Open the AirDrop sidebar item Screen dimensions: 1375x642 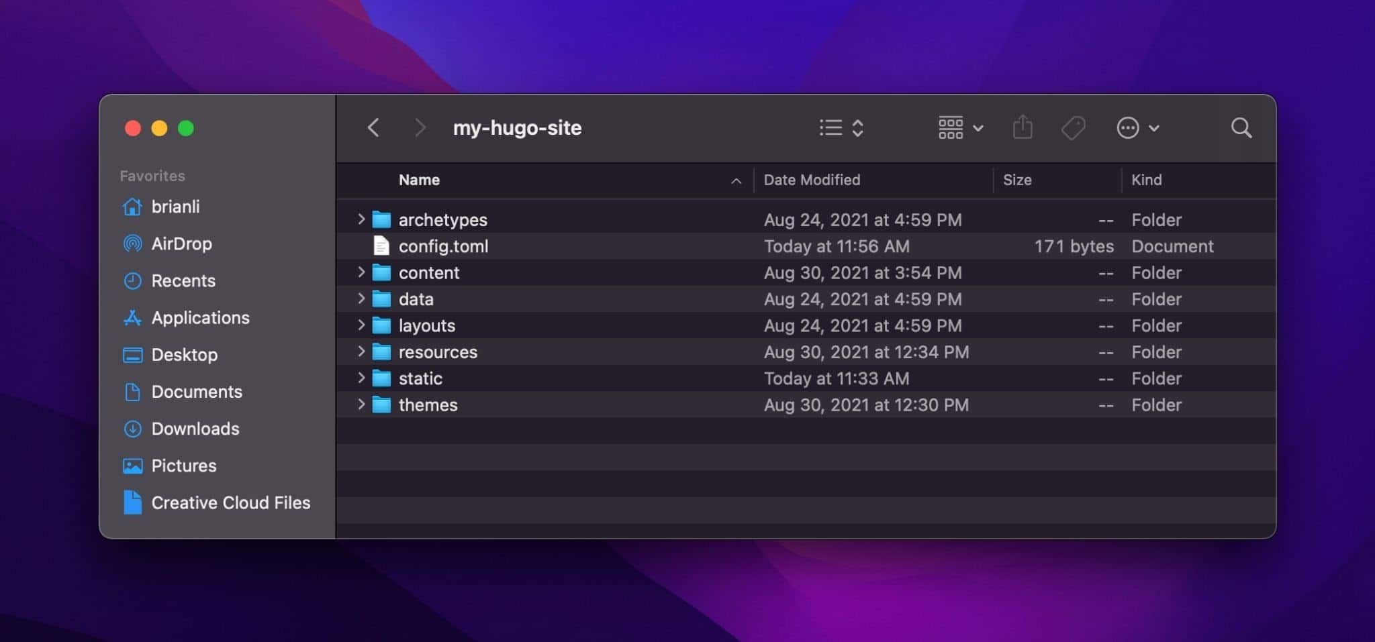click(183, 244)
